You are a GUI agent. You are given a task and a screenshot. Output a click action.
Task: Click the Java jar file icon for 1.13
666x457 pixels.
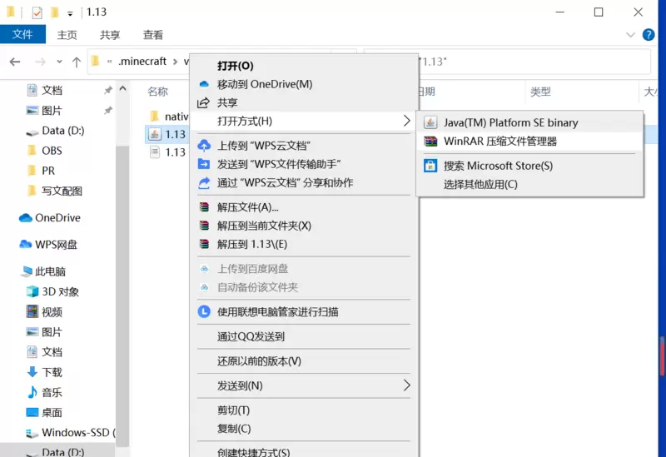155,134
